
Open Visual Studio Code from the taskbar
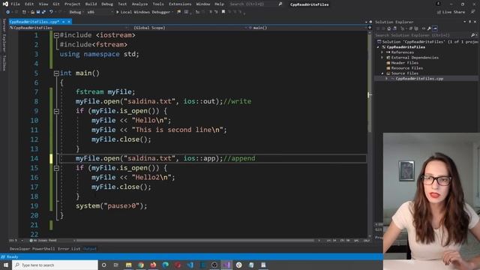click(x=190, y=265)
